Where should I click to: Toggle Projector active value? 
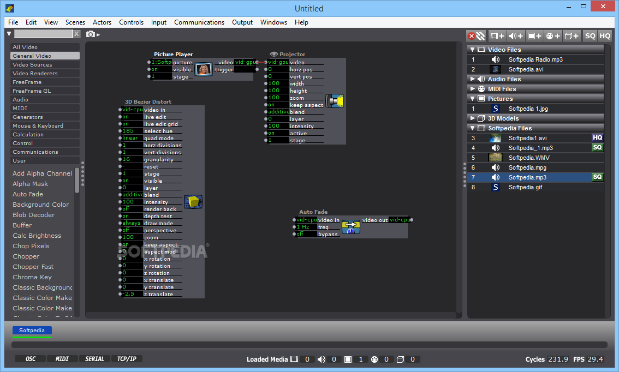[278, 133]
